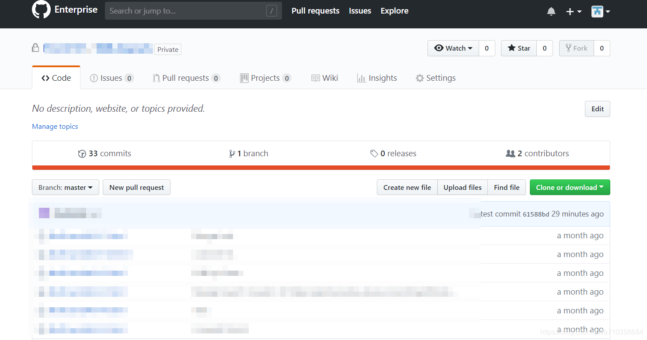
Task: Click the commits history icon
Action: pos(82,153)
